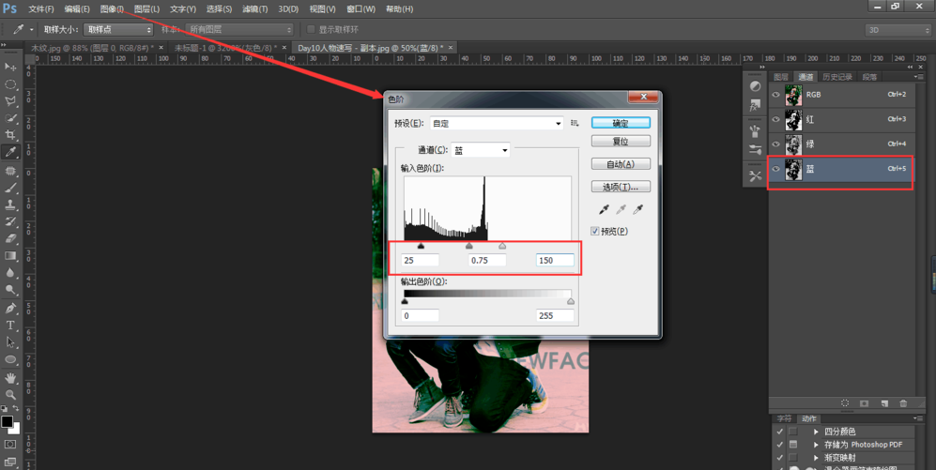Expand the 渐变映射 action
Viewport: 936px width, 470px height.
tap(816, 458)
